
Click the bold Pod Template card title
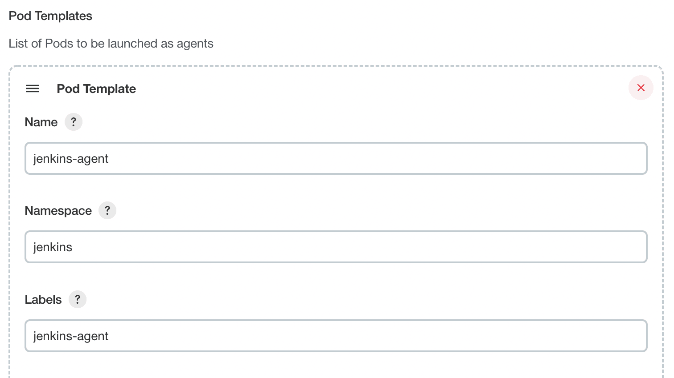pos(96,89)
